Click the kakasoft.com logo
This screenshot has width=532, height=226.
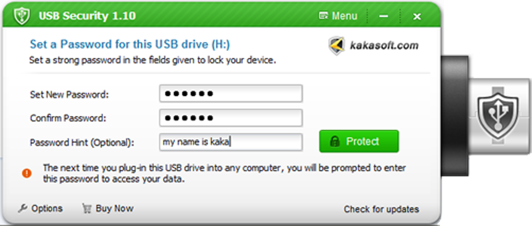tap(337, 46)
